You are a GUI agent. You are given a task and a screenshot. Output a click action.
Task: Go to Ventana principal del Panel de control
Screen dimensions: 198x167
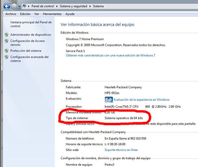tap(31, 24)
